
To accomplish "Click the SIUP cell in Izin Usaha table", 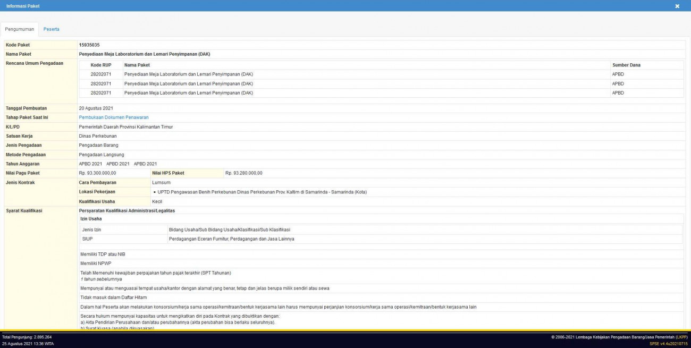I will (x=88, y=239).
